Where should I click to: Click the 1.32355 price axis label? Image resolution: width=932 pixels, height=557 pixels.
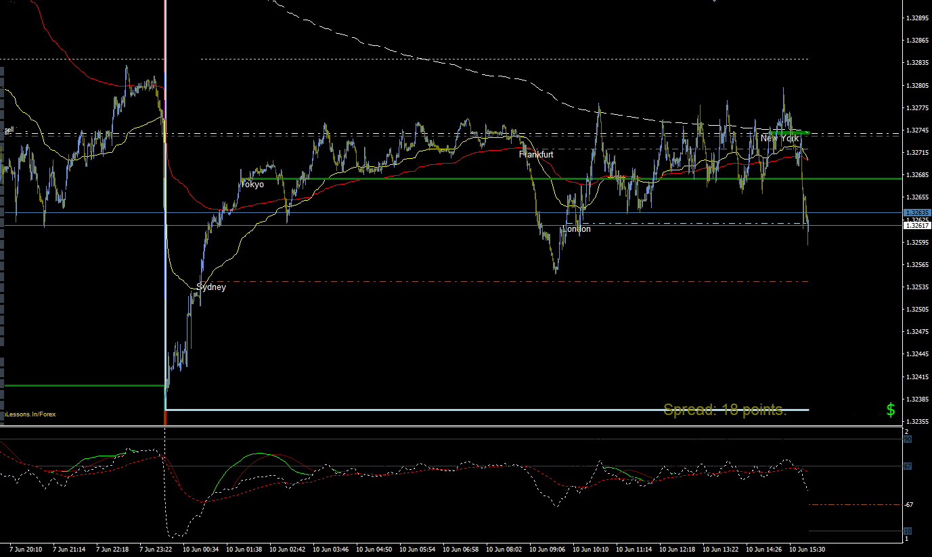click(918, 421)
